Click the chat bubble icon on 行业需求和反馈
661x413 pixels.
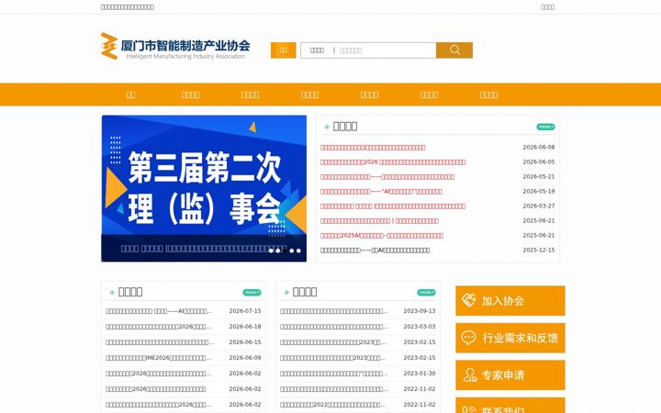click(x=468, y=338)
